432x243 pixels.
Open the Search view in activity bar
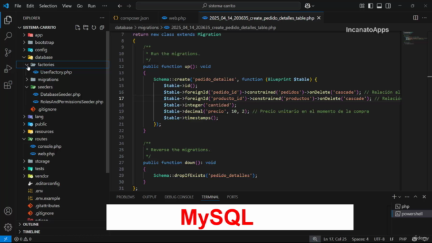[x=8, y=36]
